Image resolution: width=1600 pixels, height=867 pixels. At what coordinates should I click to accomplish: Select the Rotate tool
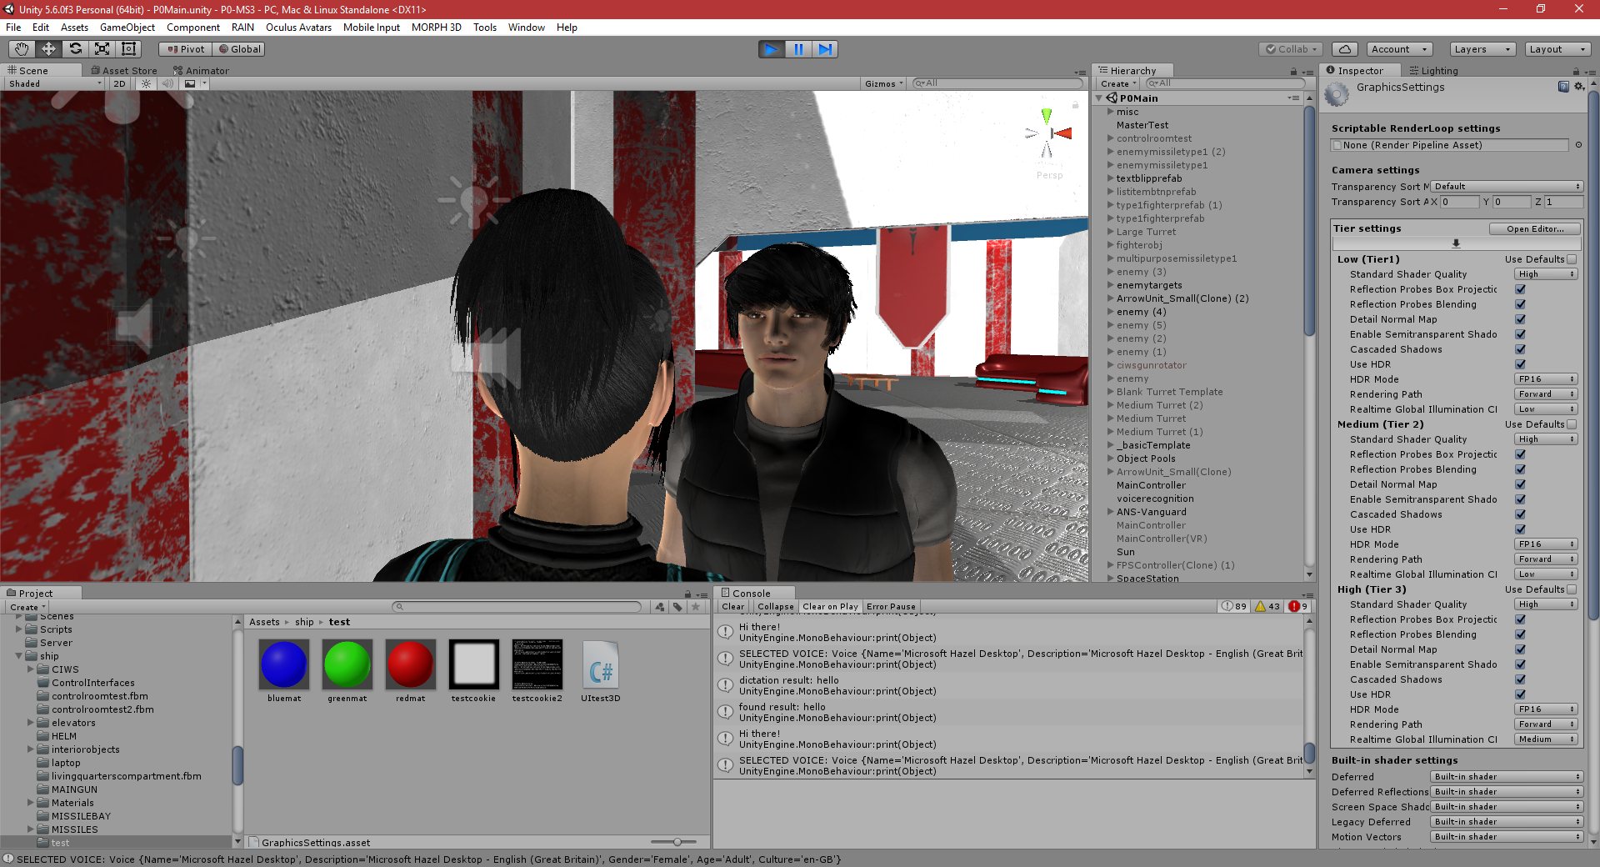pyautogui.click(x=75, y=49)
